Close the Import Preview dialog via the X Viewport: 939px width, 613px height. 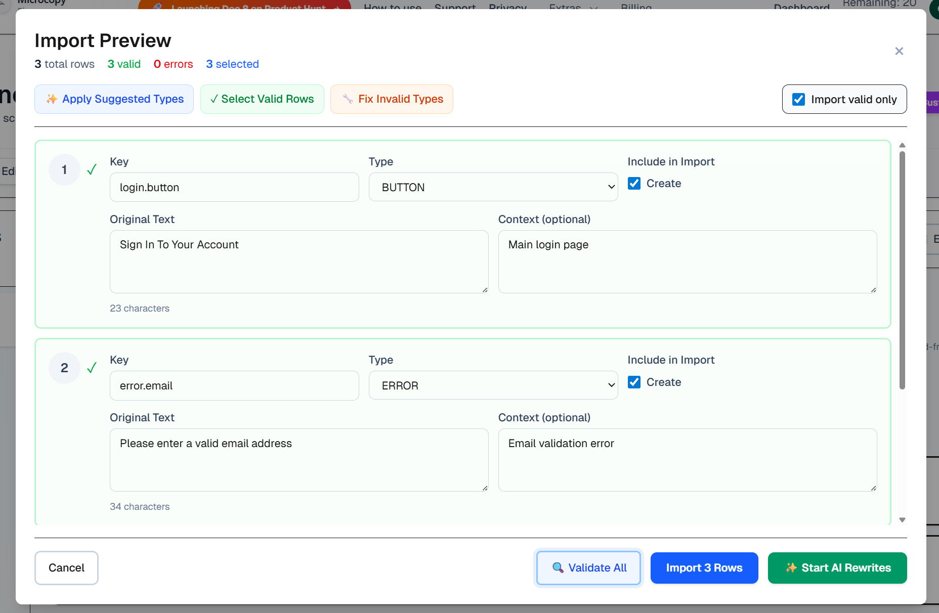coord(899,51)
